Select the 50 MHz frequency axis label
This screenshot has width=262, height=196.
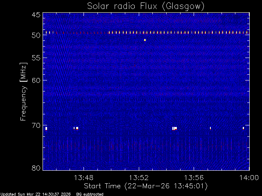pyautogui.click(x=36, y=36)
